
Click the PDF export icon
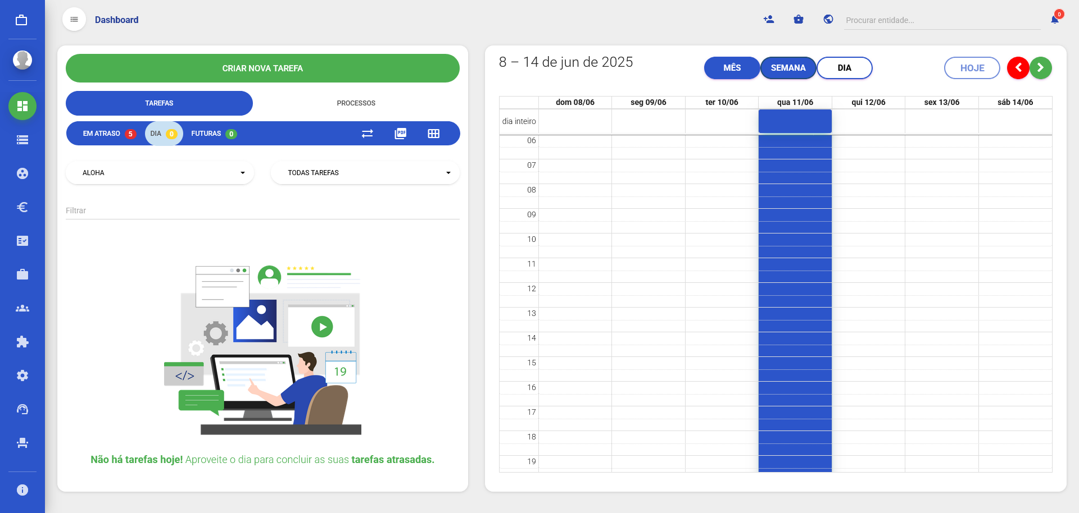click(x=401, y=134)
